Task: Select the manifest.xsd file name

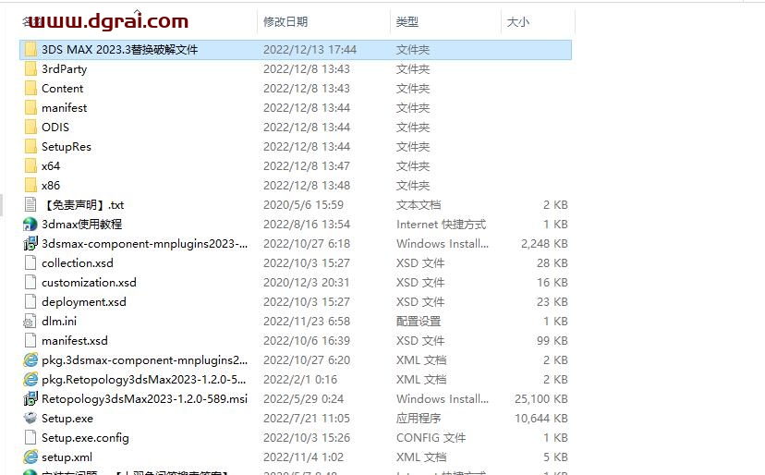Action: 75,341
